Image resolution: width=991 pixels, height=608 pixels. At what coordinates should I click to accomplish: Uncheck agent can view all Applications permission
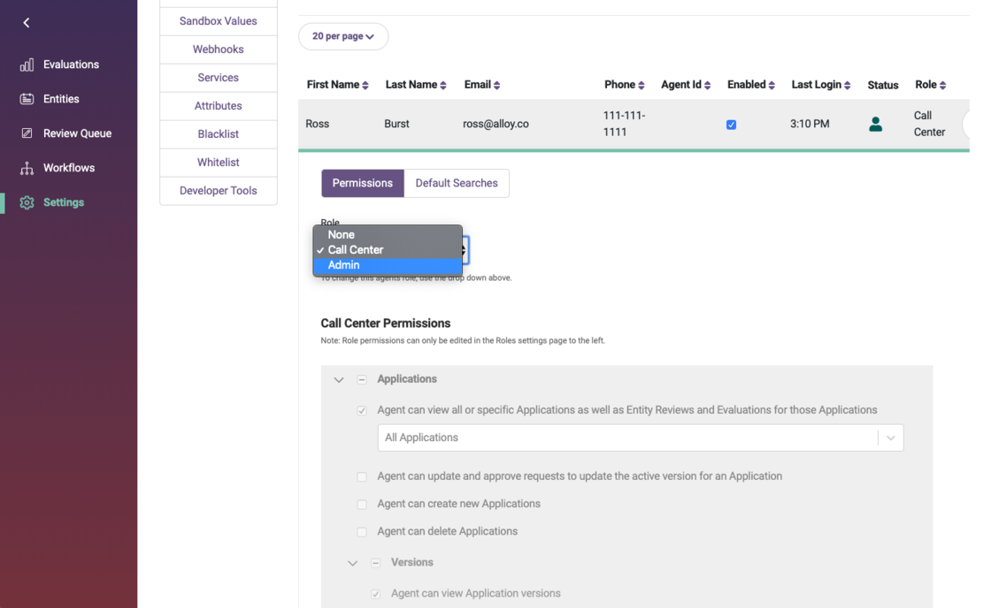point(362,410)
